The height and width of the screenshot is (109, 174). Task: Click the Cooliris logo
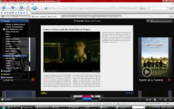coord(7,99)
